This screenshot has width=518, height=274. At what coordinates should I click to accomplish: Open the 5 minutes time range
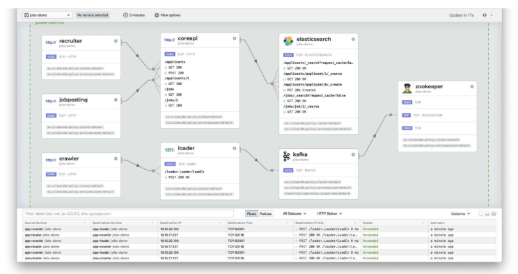[x=134, y=15]
